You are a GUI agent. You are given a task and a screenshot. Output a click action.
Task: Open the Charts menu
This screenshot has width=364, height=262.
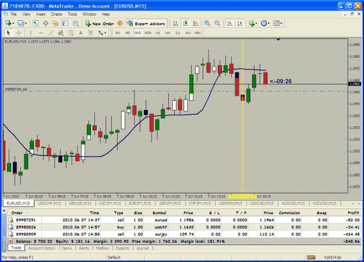coord(56,14)
